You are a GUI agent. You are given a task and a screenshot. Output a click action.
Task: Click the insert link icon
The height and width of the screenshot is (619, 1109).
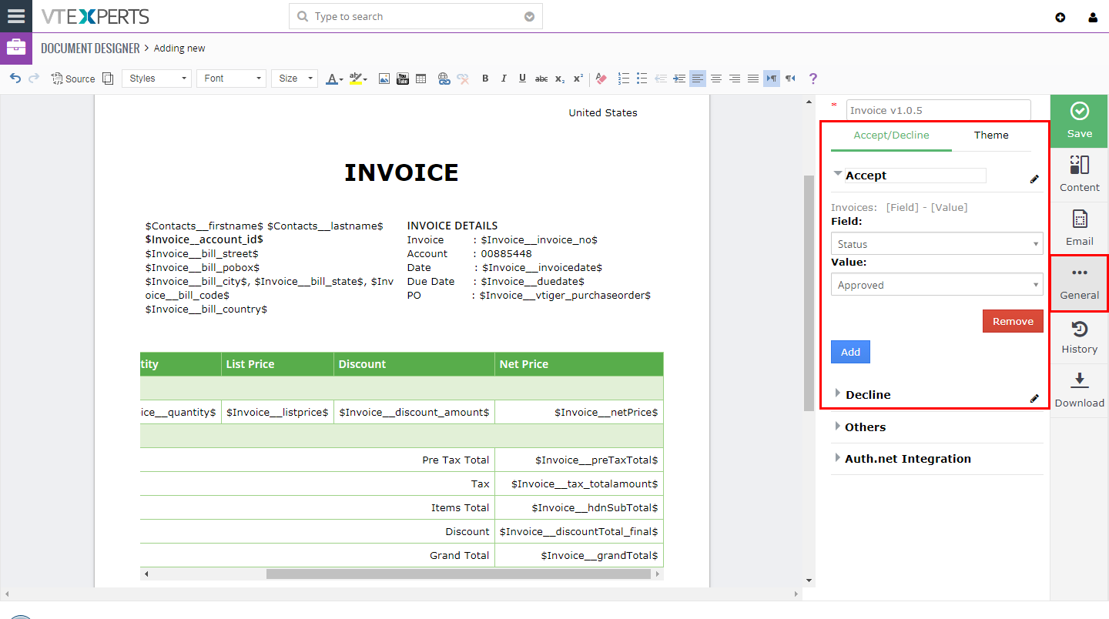[x=444, y=79]
